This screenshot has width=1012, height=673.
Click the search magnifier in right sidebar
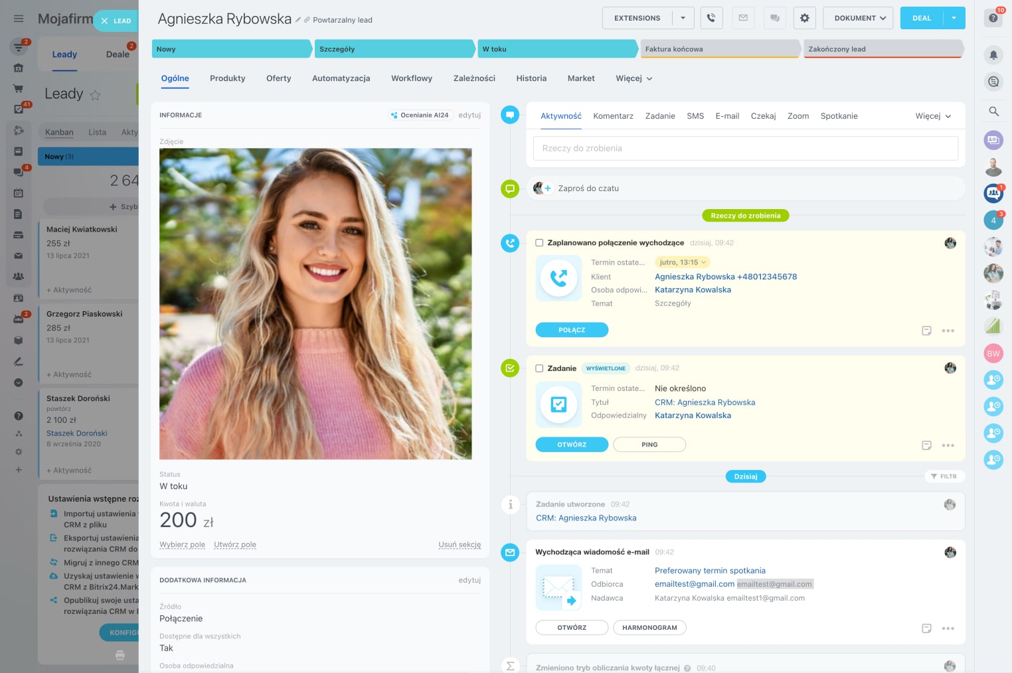point(993,112)
